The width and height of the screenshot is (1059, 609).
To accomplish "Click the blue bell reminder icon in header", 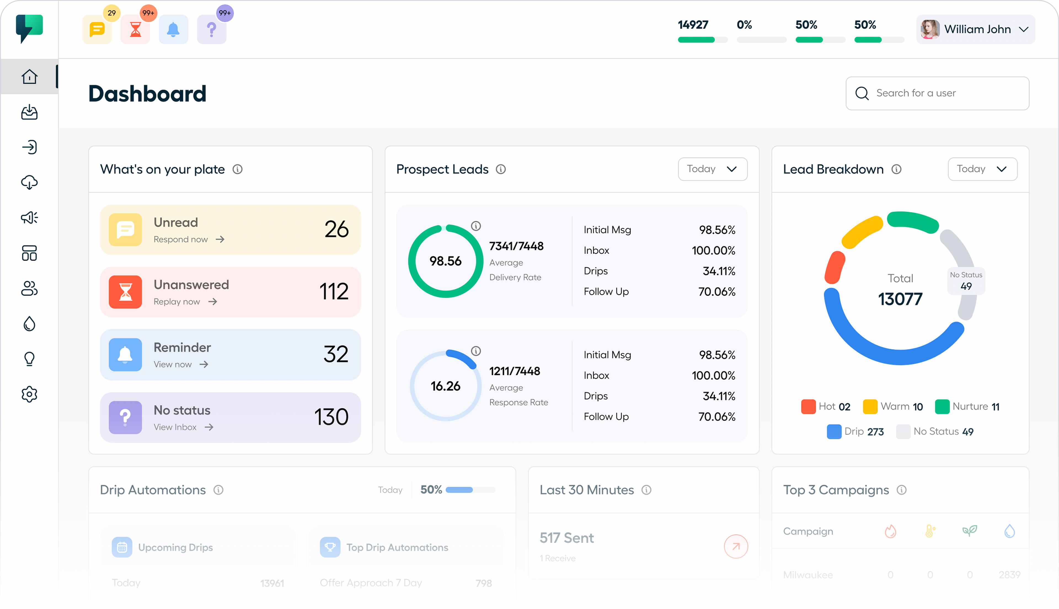I will pyautogui.click(x=173, y=30).
